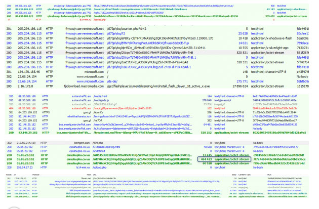Select the text/javascript content type
This screenshot has height=209, width=319.
(223, 100)
